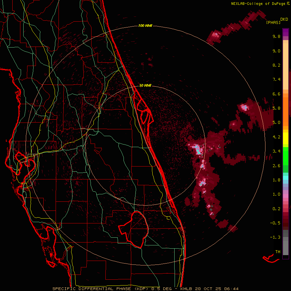Click the 100 NMI range ring label
Image resolution: width=291 pixels, height=291 pixels.
point(145,26)
